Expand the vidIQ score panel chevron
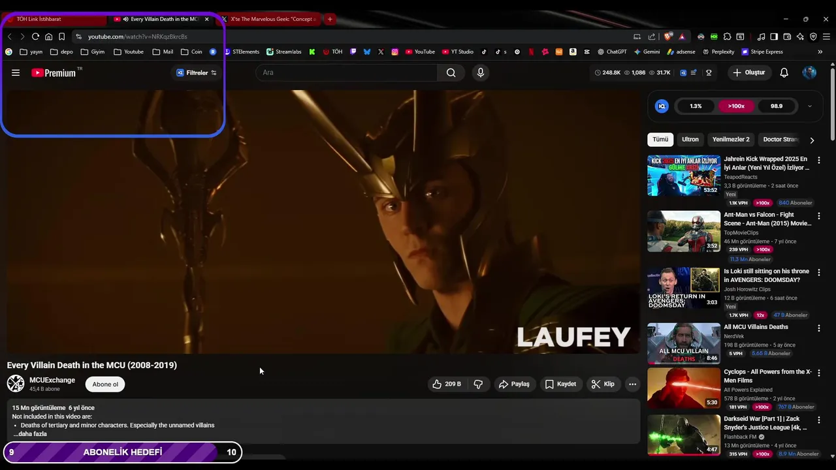Viewport: 836px width, 470px height. (810, 106)
